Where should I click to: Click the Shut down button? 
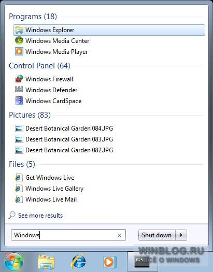pos(157,235)
